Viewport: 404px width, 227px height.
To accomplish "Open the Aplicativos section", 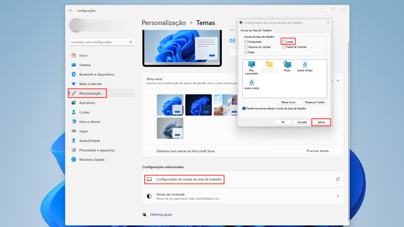I will point(102,103).
